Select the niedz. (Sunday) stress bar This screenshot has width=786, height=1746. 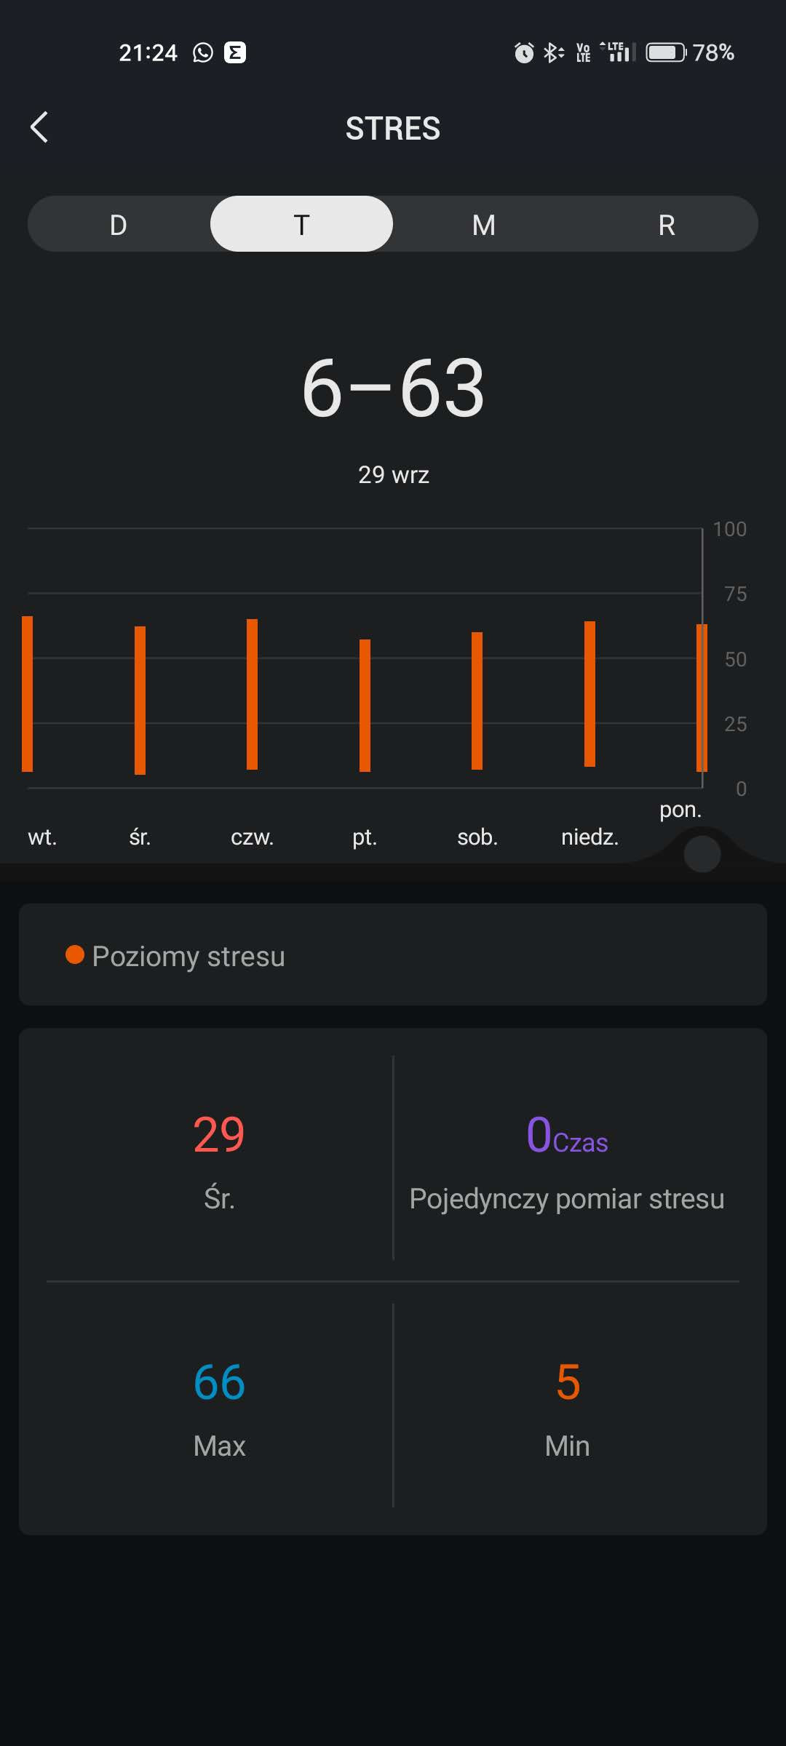point(589,693)
